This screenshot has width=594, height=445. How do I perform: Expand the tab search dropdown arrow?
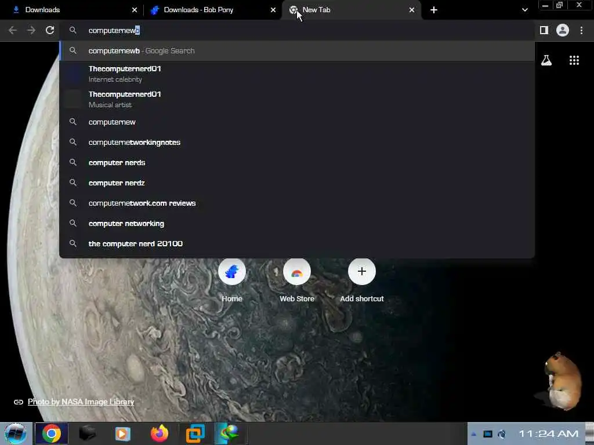[524, 10]
